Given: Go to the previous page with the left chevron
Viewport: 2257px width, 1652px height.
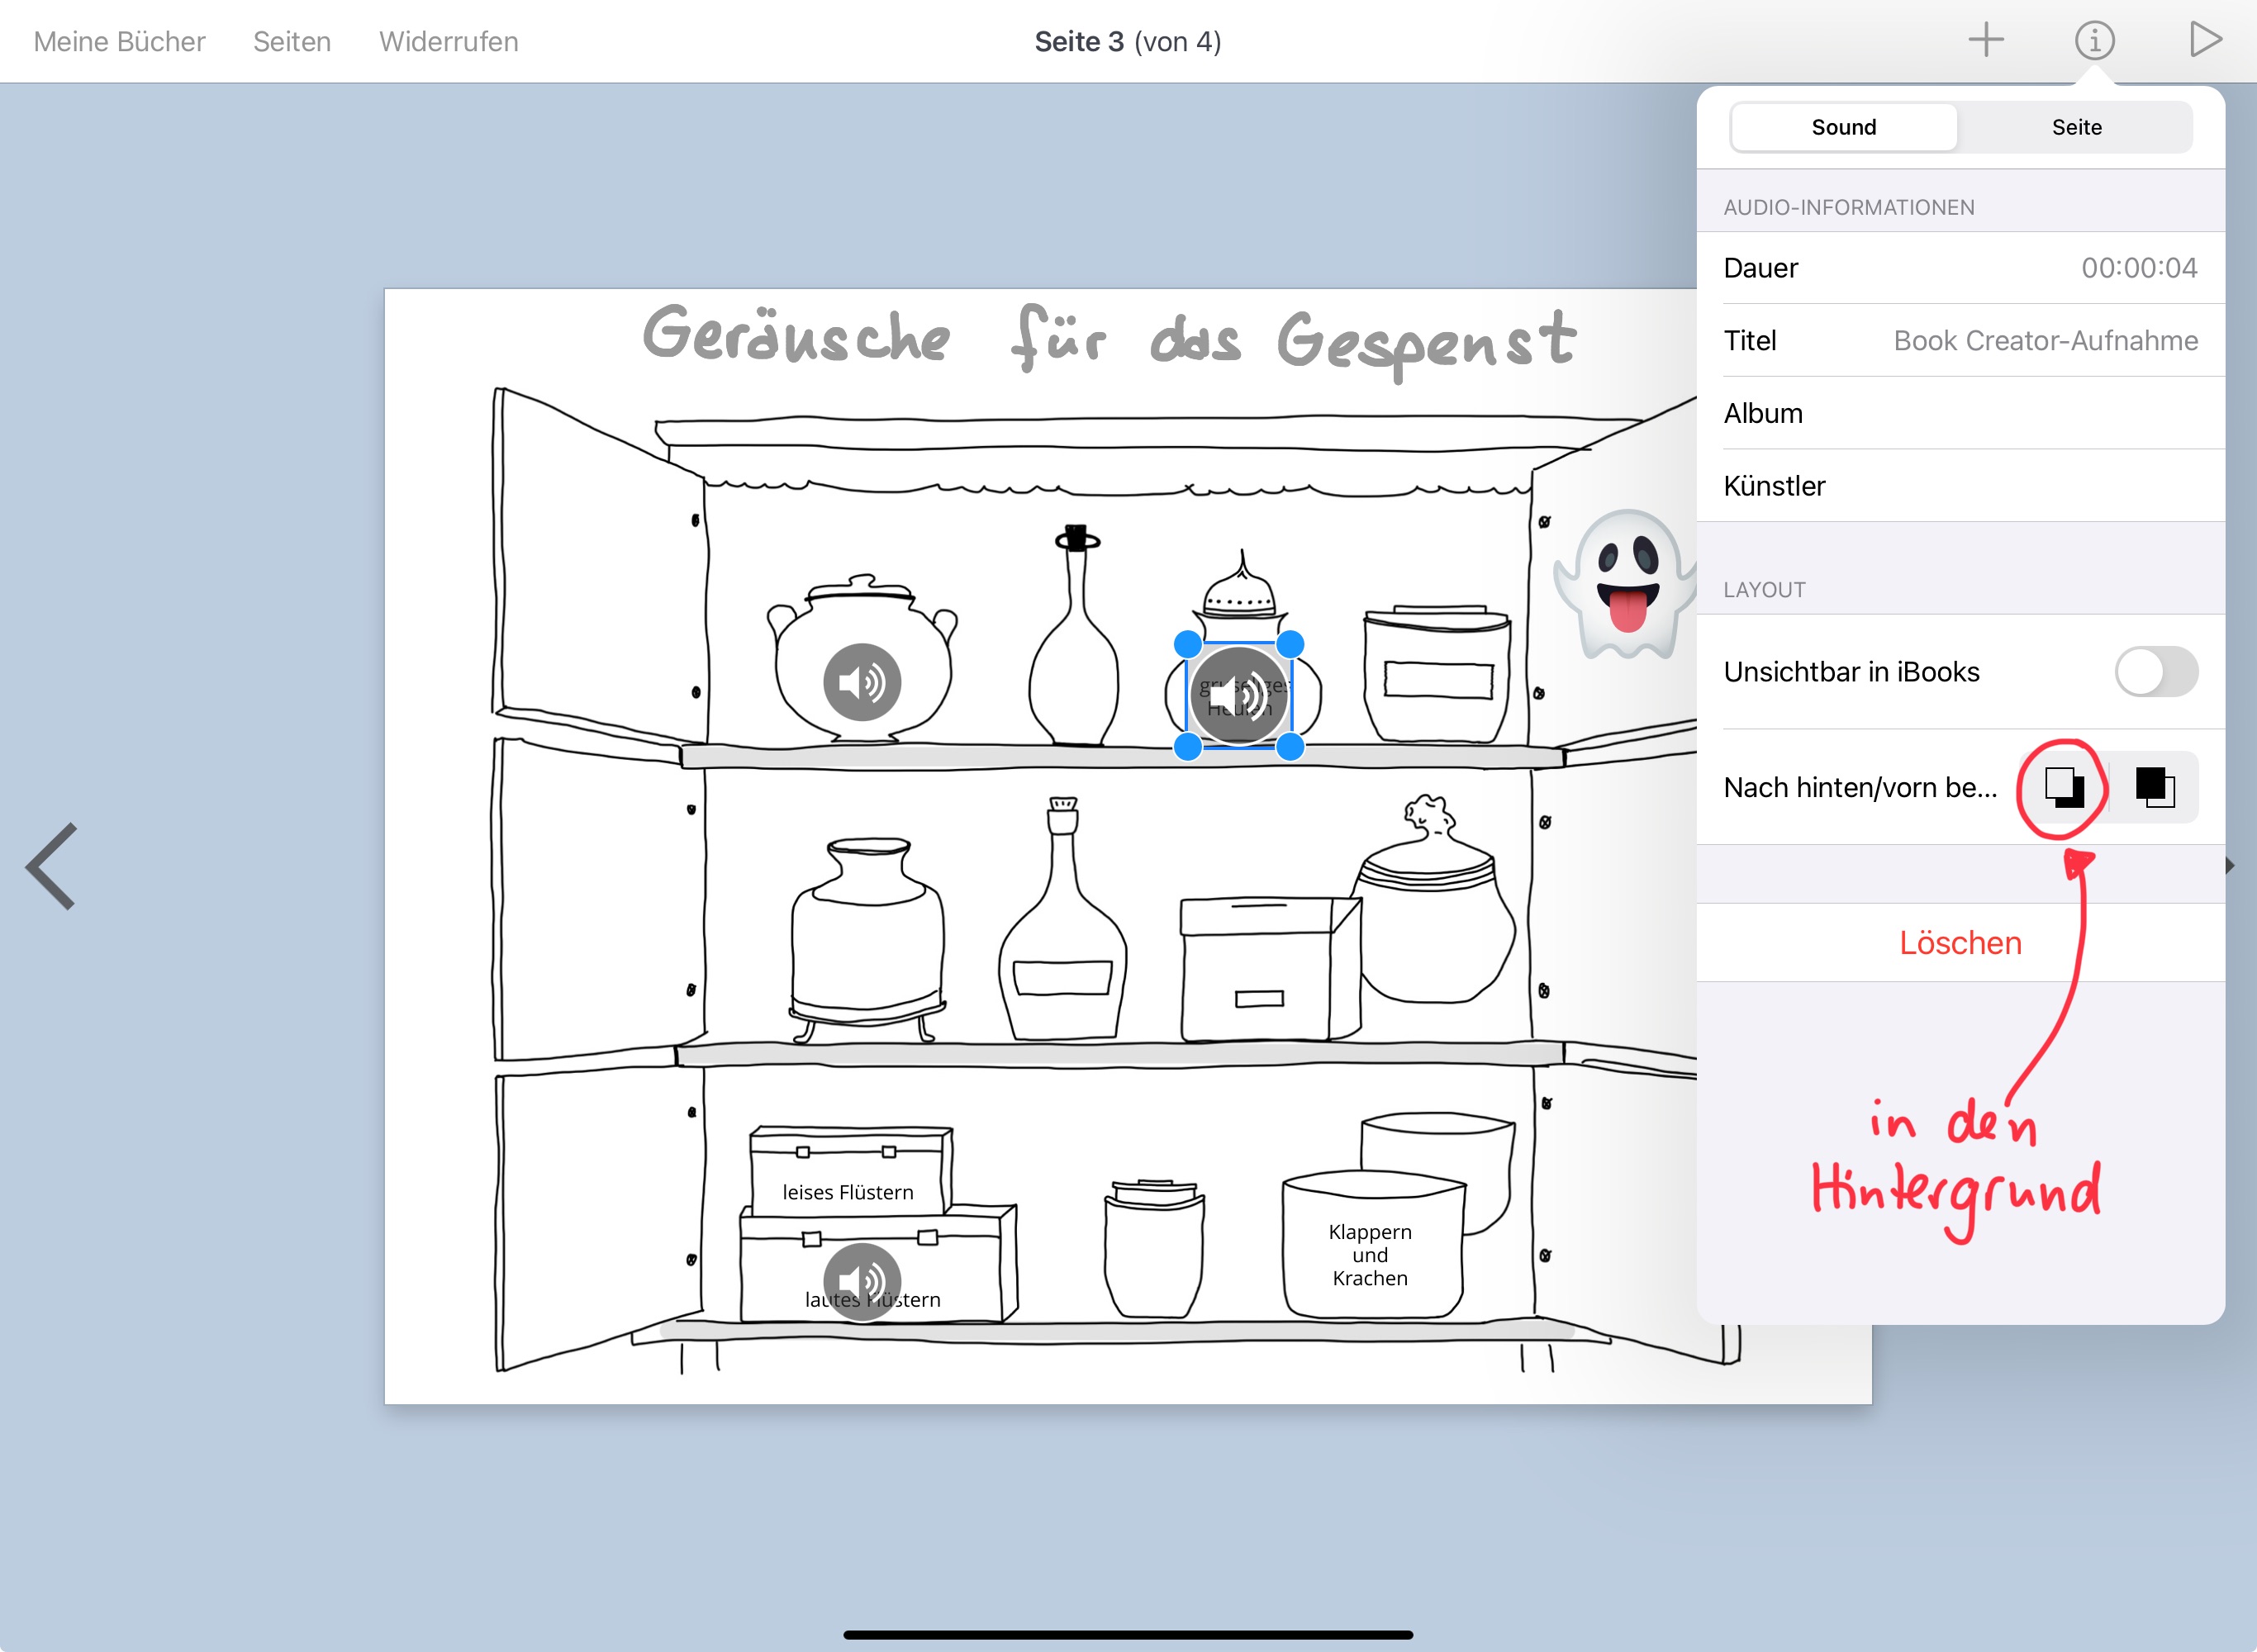Looking at the screenshot, I should click(x=52, y=866).
